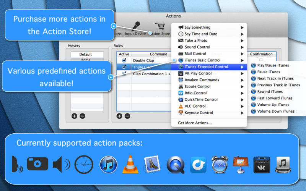Remove a rule with the minus button
Screen dimensions: 306x191
127,116
